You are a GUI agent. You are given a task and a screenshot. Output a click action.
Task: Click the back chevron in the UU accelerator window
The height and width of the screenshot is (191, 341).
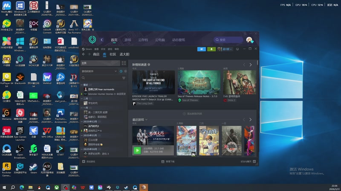tap(101, 40)
